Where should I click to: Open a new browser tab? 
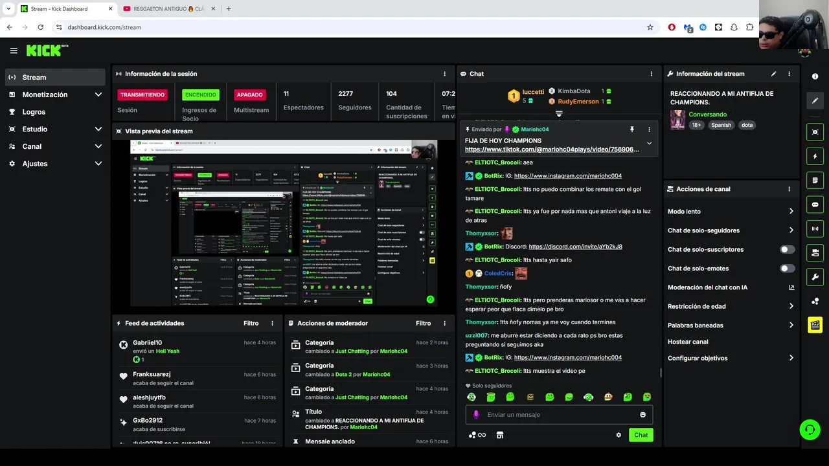[229, 9]
